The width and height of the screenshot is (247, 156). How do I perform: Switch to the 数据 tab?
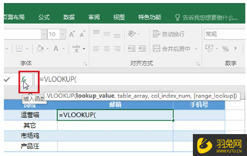tap(69, 17)
